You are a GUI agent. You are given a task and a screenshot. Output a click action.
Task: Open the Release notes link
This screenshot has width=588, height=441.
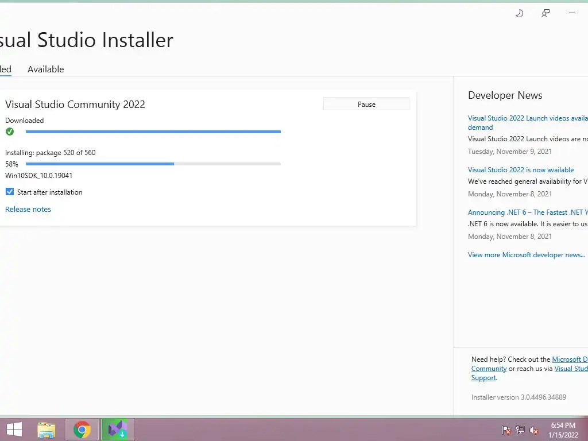28,209
